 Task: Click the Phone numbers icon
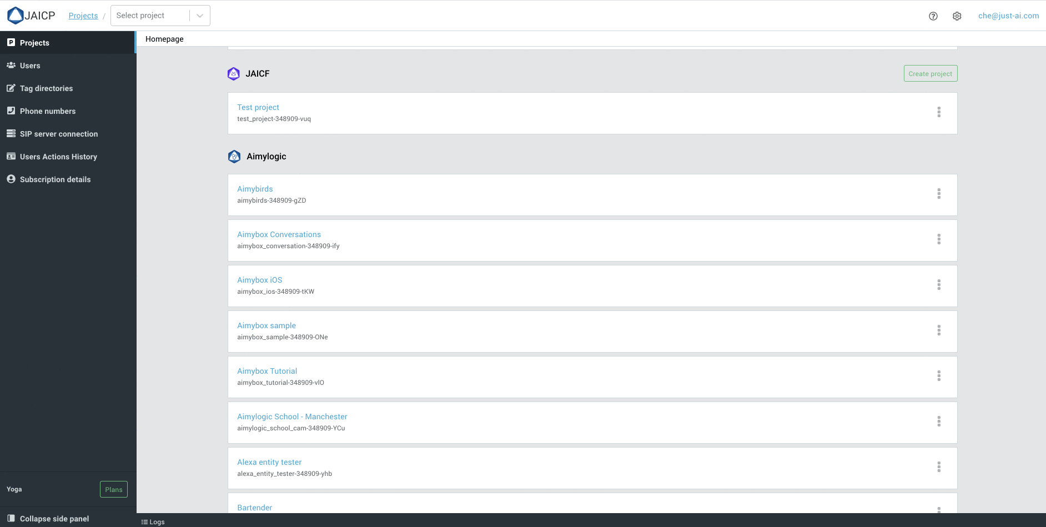click(11, 111)
